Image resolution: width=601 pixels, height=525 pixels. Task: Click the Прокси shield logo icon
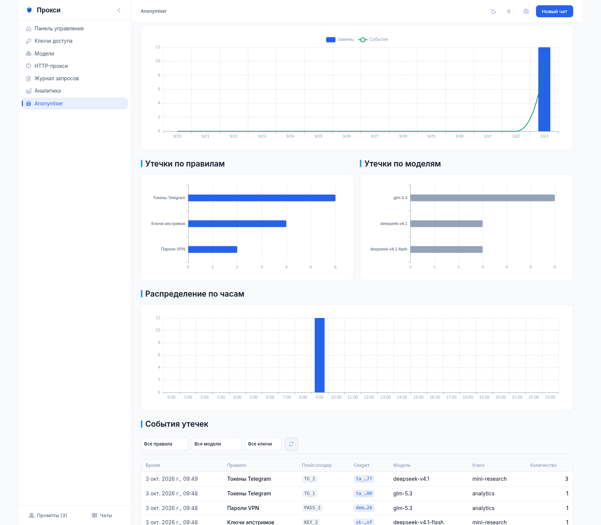click(x=29, y=10)
